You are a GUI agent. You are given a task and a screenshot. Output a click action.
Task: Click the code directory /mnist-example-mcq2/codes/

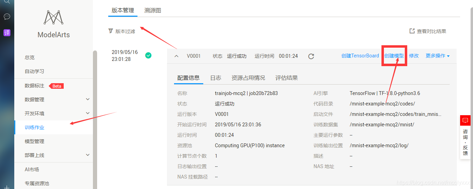click(382, 104)
